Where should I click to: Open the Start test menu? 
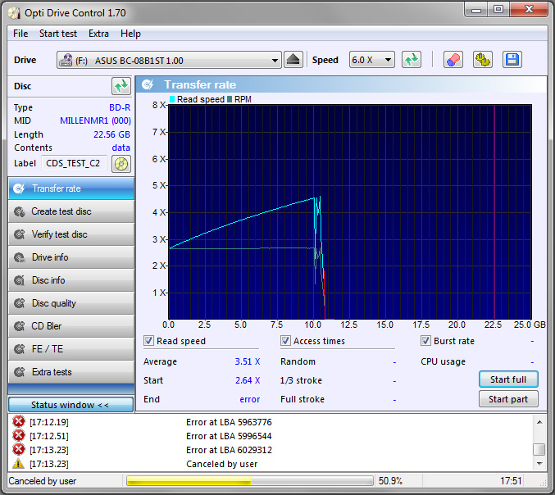pyautogui.click(x=58, y=34)
